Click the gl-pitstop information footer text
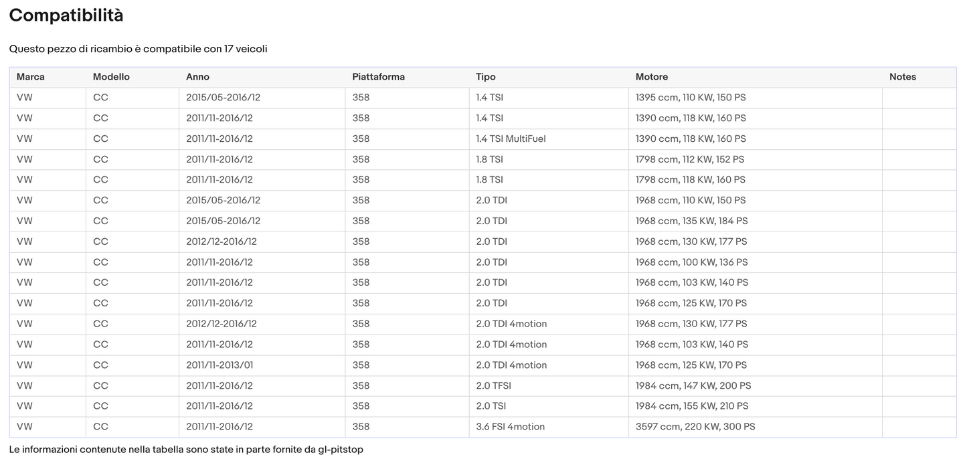This screenshot has height=465, width=967. click(186, 450)
